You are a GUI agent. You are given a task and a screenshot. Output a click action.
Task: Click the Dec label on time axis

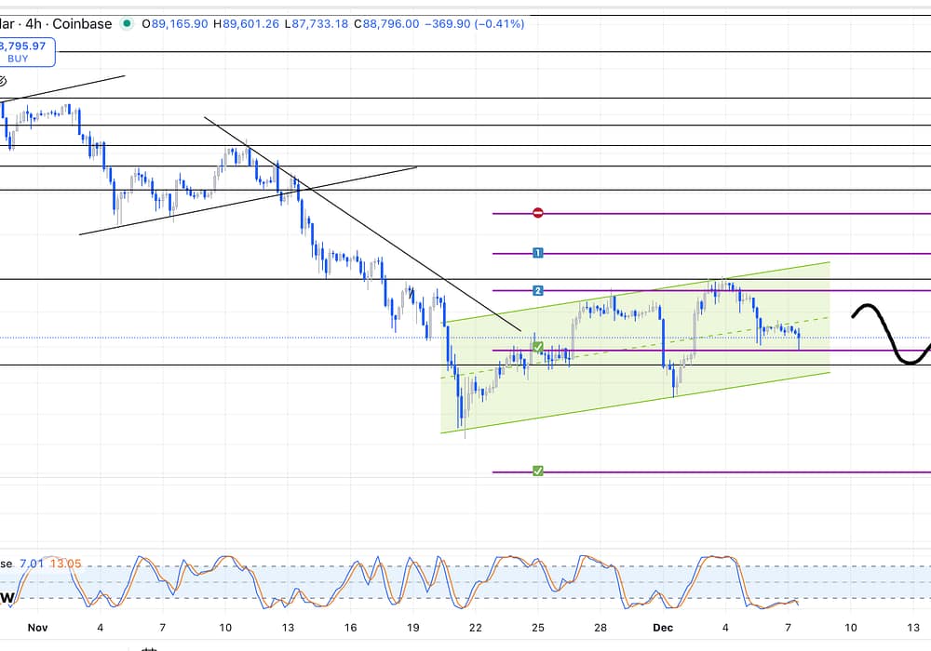click(664, 628)
